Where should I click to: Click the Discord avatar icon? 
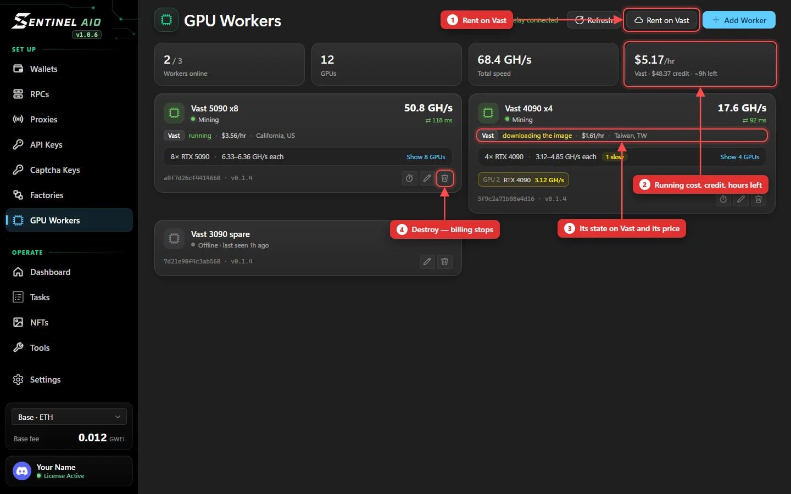coord(22,471)
